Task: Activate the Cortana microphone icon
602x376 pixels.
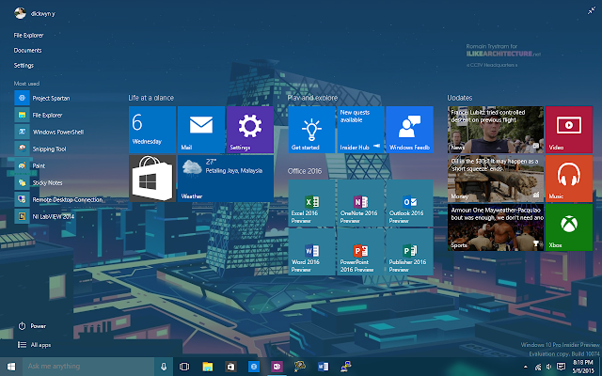Action: coord(164,367)
